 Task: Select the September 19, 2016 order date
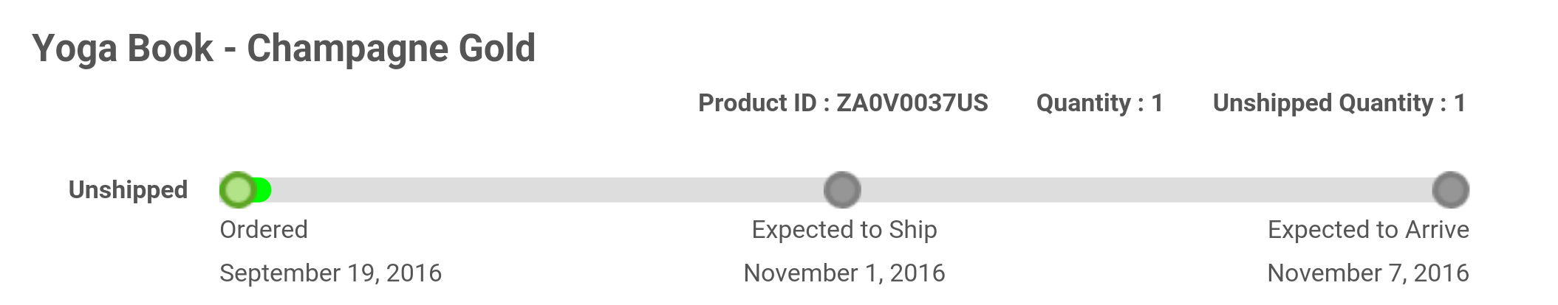(x=330, y=273)
